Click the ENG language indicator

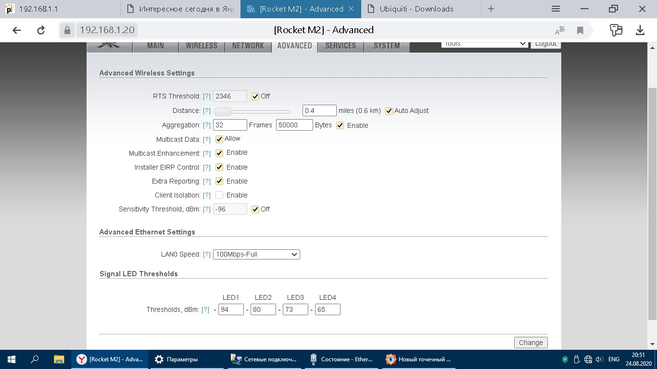pyautogui.click(x=614, y=359)
